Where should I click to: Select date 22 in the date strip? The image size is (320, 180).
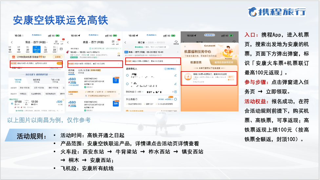point(46,49)
